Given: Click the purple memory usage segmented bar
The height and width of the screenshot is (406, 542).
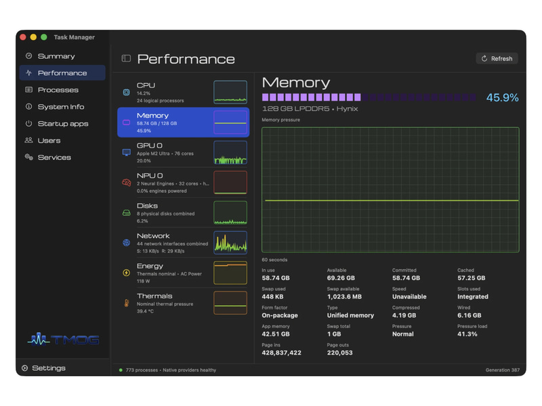Looking at the screenshot, I should [x=369, y=97].
